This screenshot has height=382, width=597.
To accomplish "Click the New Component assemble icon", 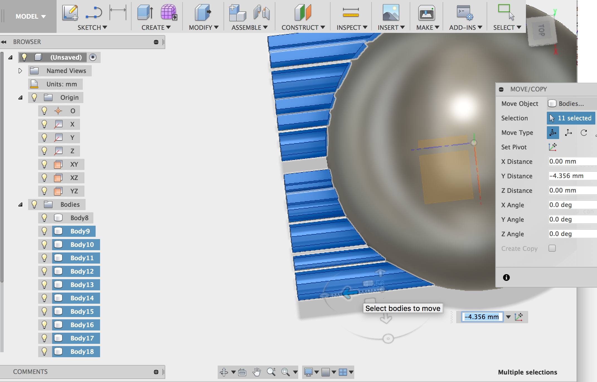I will [x=237, y=13].
